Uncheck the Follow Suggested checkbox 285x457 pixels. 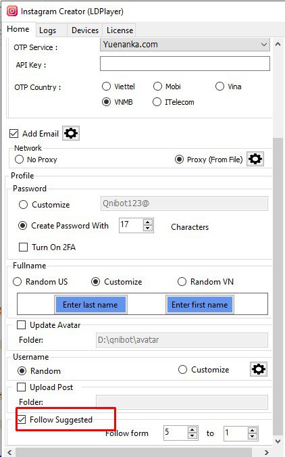pyautogui.click(x=21, y=420)
